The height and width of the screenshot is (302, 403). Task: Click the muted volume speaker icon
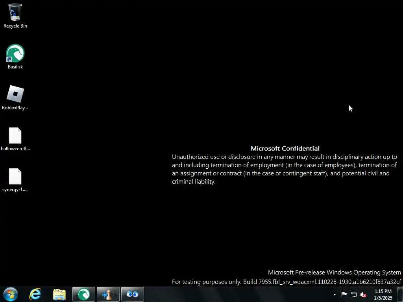coord(363,295)
